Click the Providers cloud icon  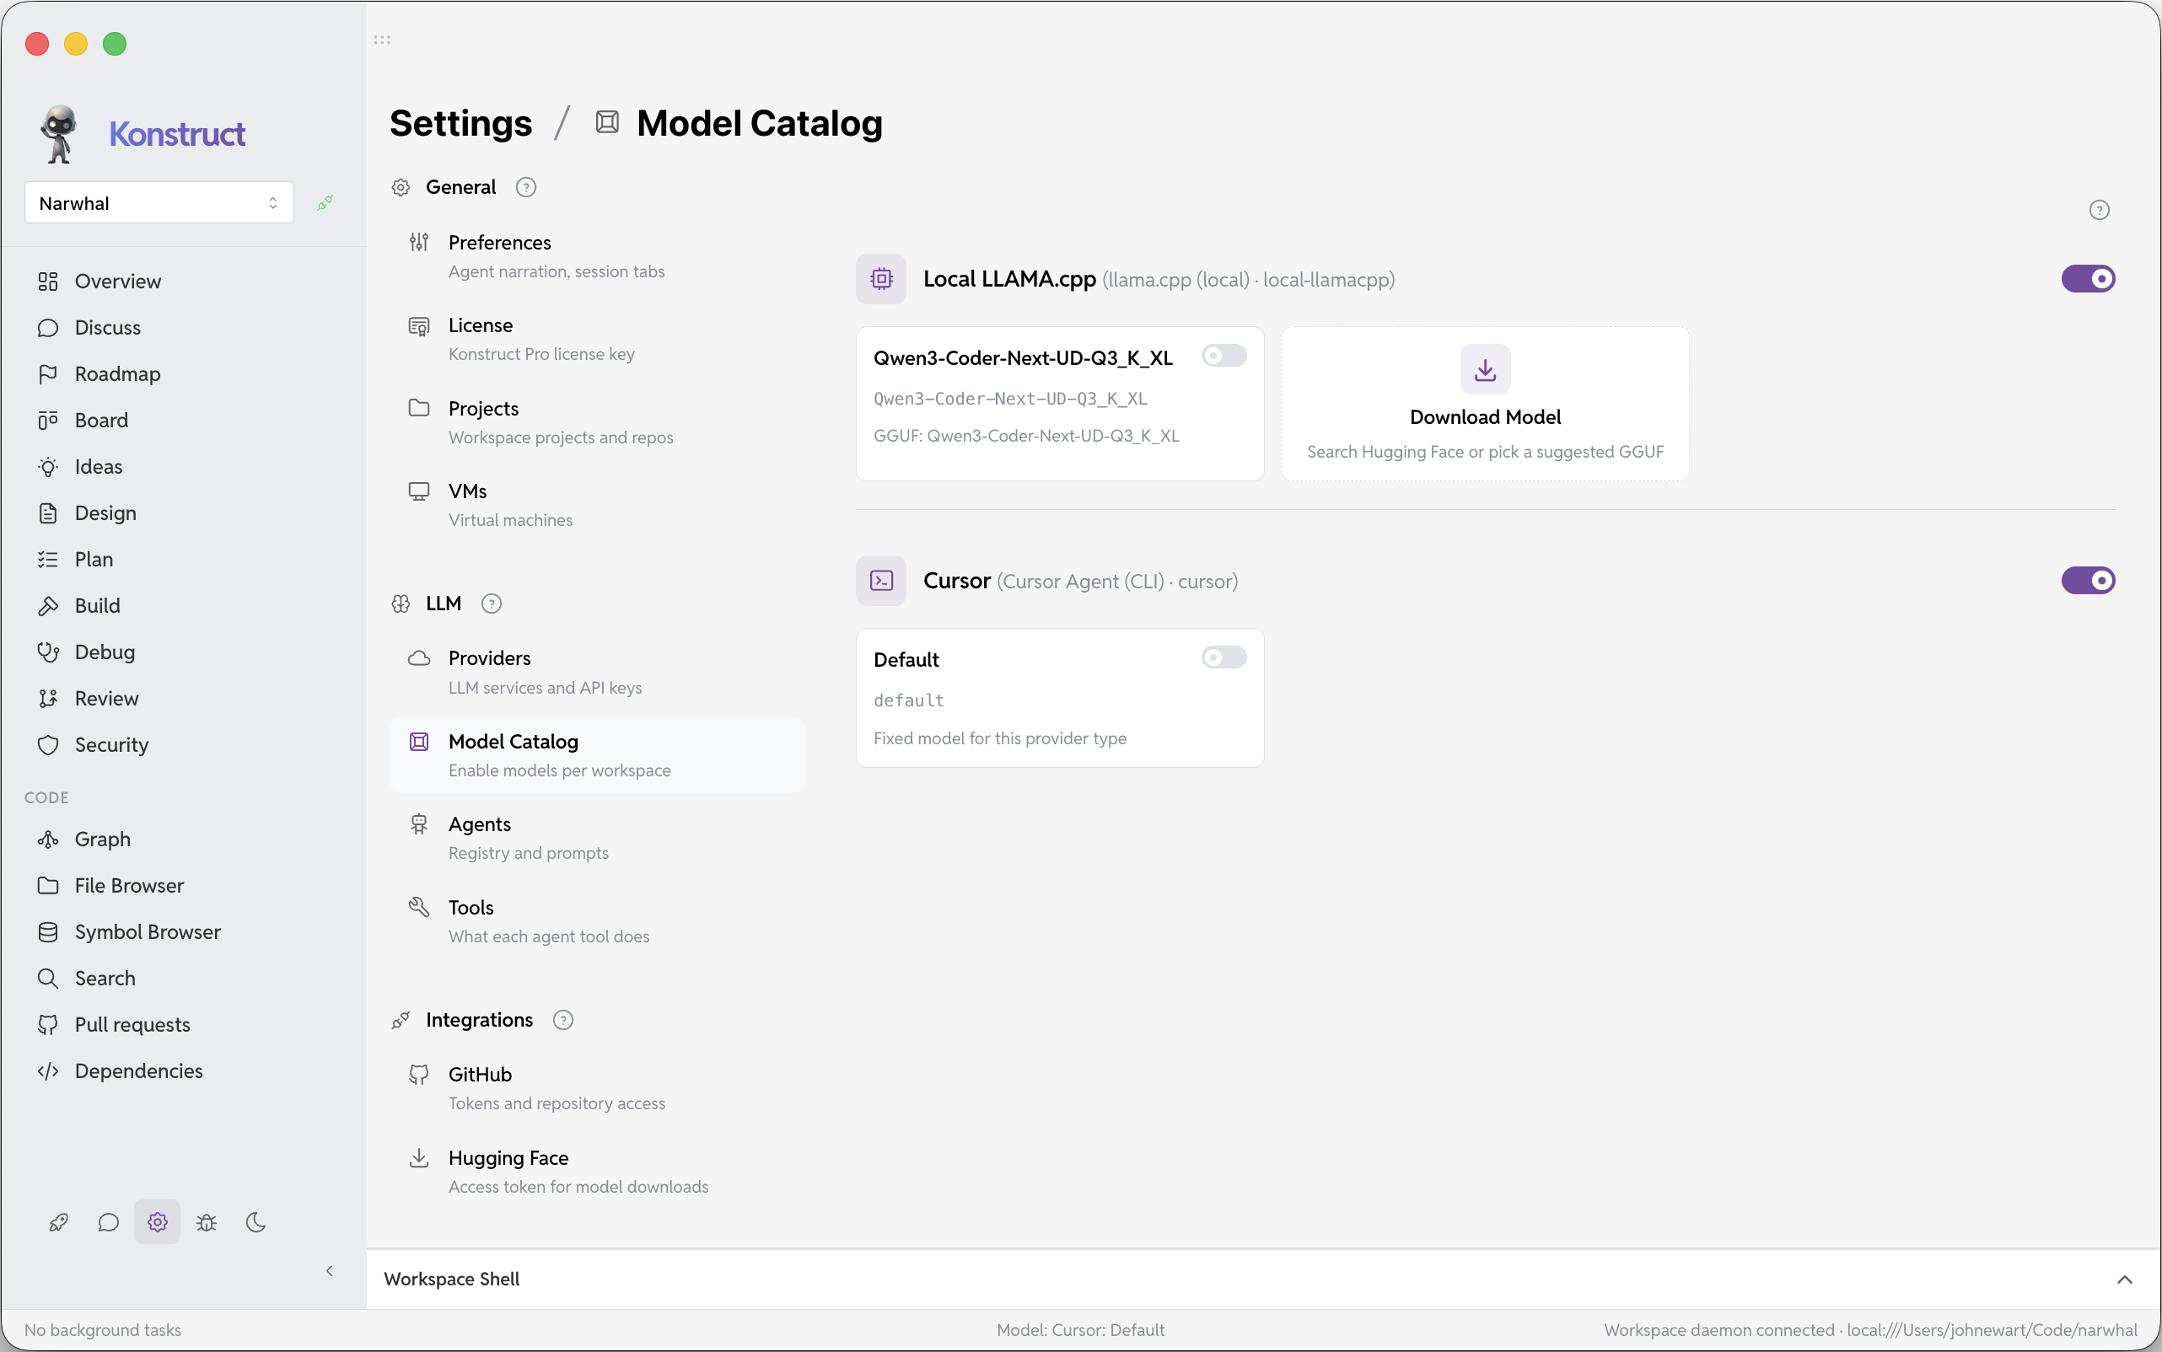point(418,658)
